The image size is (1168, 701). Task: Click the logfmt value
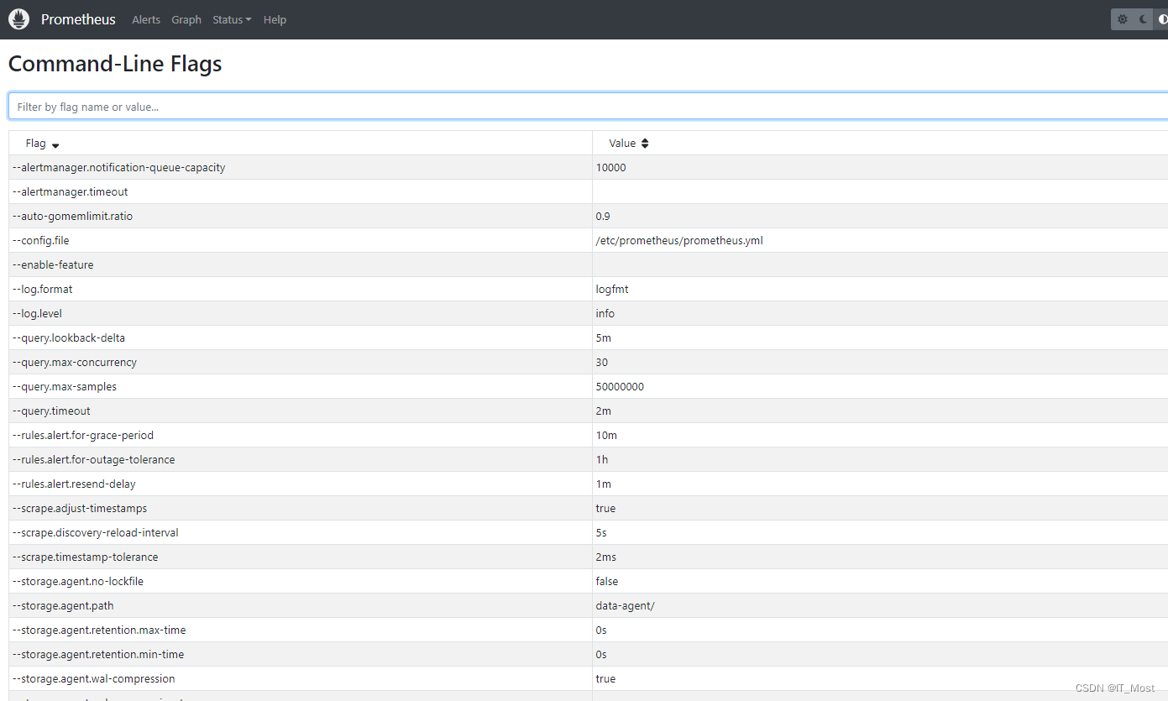coord(612,290)
